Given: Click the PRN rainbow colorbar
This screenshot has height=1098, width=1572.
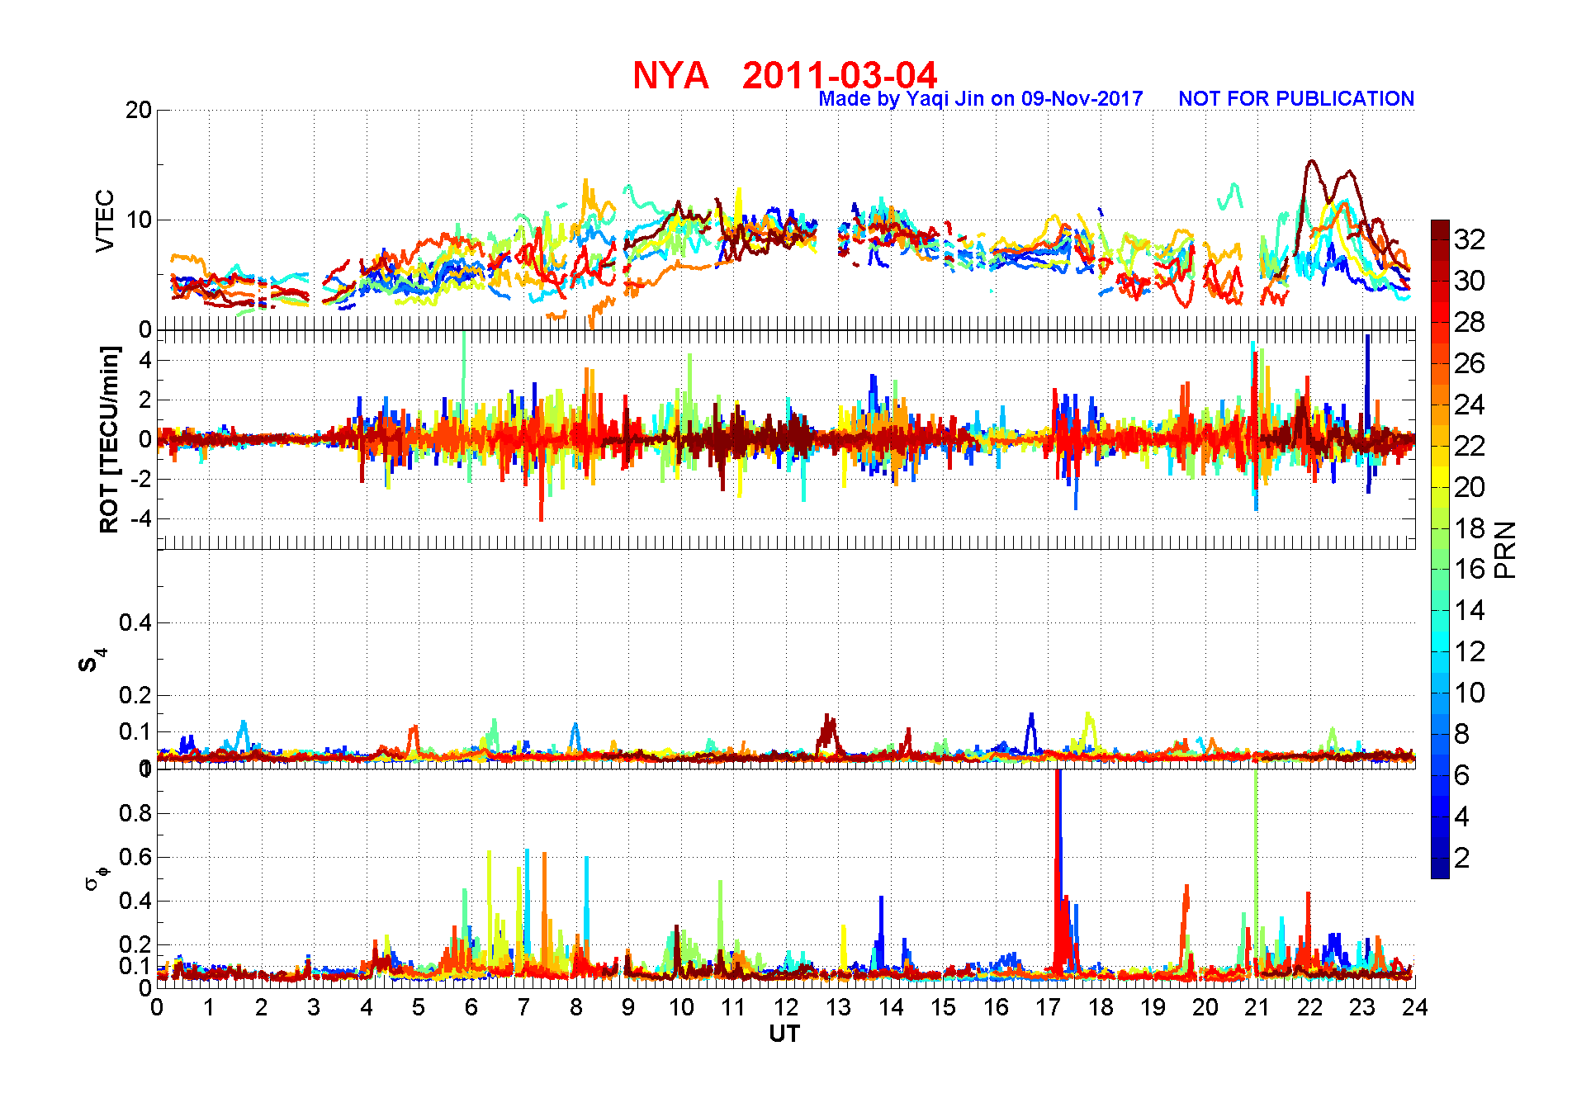Looking at the screenshot, I should pyautogui.click(x=1440, y=549).
